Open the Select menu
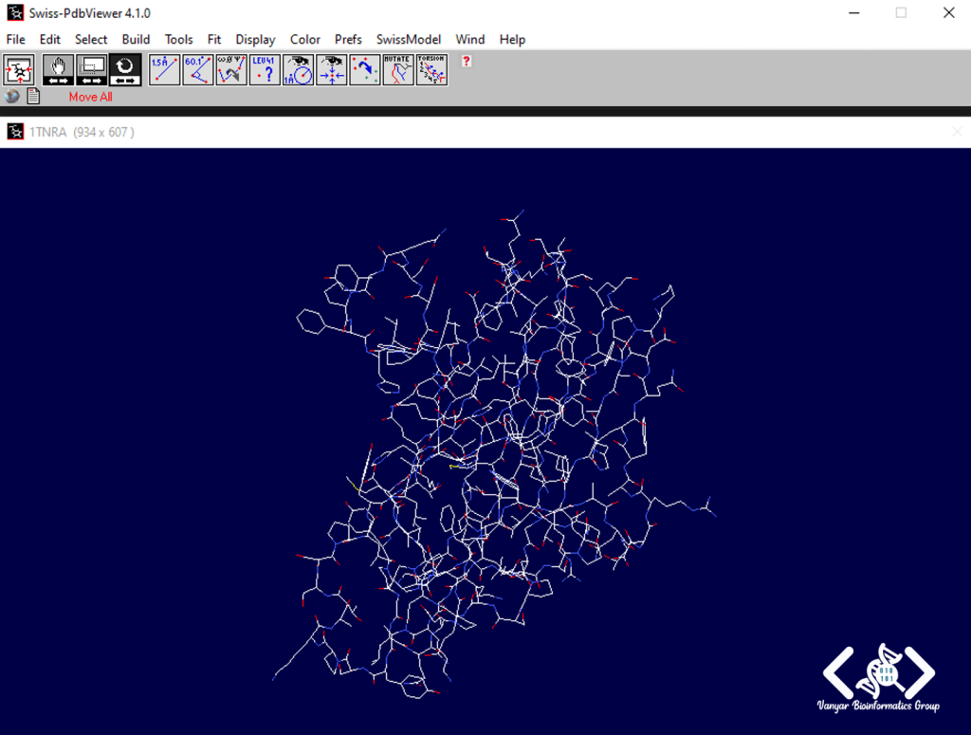The image size is (971, 735). click(x=91, y=39)
